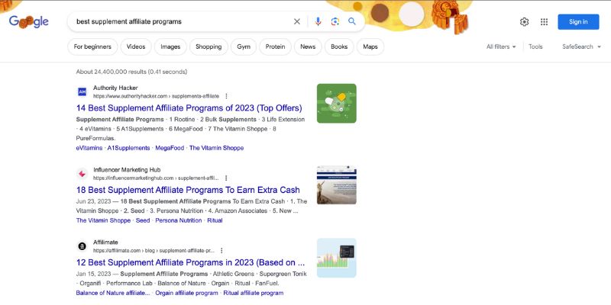
Task: Apply the Gym filter chip
Action: [244, 47]
